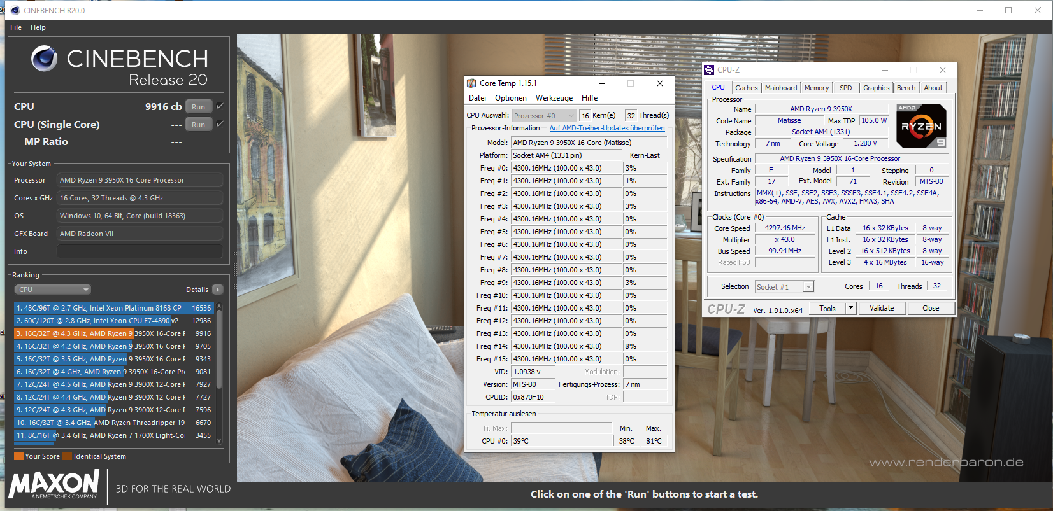Viewport: 1053px width, 511px height.
Task: Click the Cores x GHz field
Action: click(x=140, y=198)
